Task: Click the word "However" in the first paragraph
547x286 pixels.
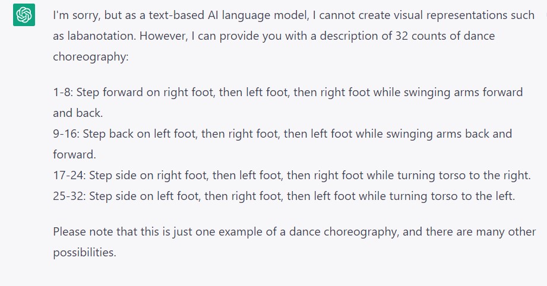Action: coord(163,36)
